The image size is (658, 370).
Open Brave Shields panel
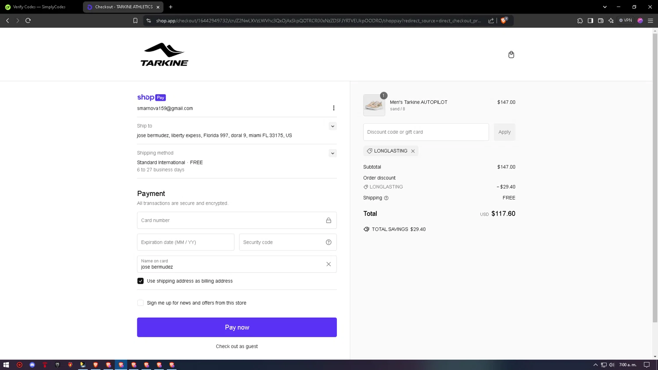pyautogui.click(x=504, y=20)
